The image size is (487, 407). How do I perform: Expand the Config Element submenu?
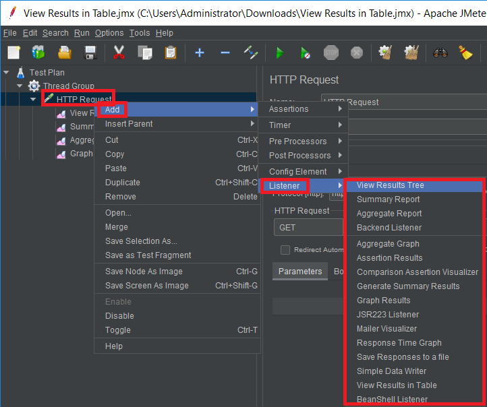pyautogui.click(x=303, y=172)
